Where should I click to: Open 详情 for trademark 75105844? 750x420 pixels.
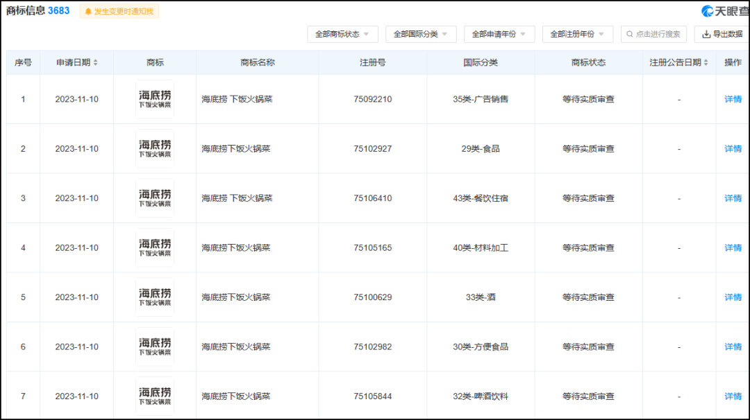(x=733, y=395)
